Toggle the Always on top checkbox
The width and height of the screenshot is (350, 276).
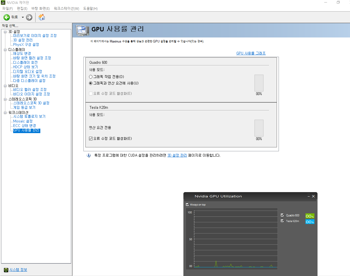click(187, 205)
